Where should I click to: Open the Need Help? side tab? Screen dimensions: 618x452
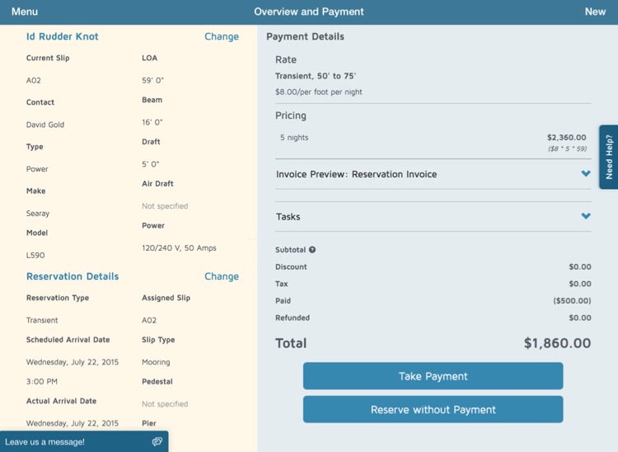coord(609,157)
